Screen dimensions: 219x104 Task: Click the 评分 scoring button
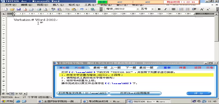pyautogui.click(x=199, y=93)
